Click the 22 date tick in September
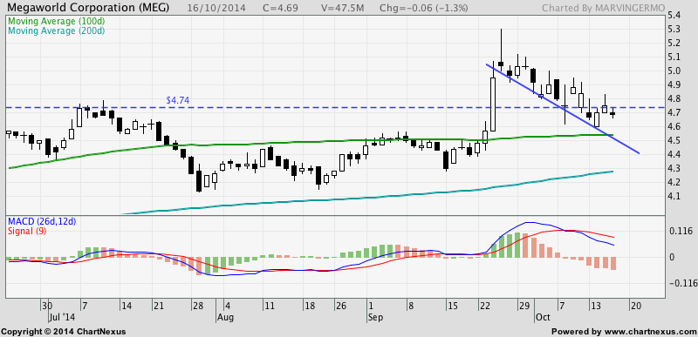This screenshot has width=698, height=337. point(486,307)
